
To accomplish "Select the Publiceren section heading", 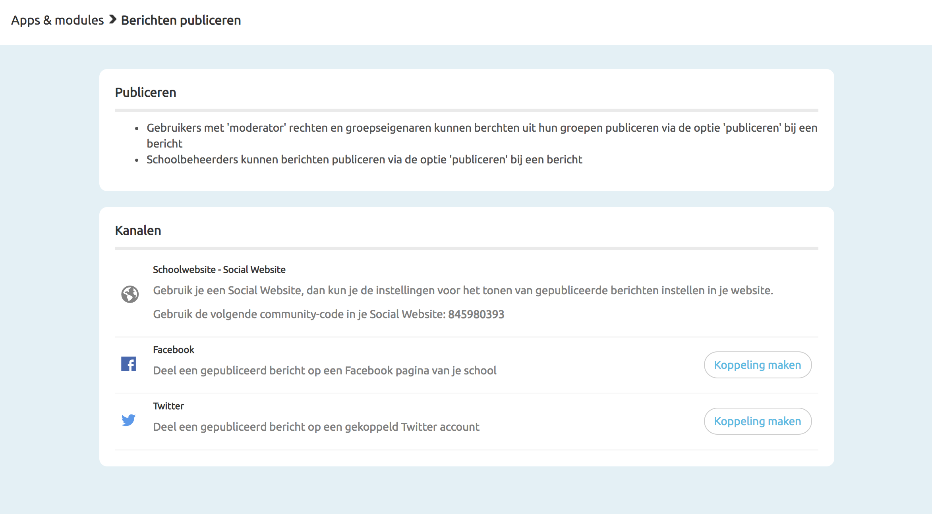I will pyautogui.click(x=145, y=92).
